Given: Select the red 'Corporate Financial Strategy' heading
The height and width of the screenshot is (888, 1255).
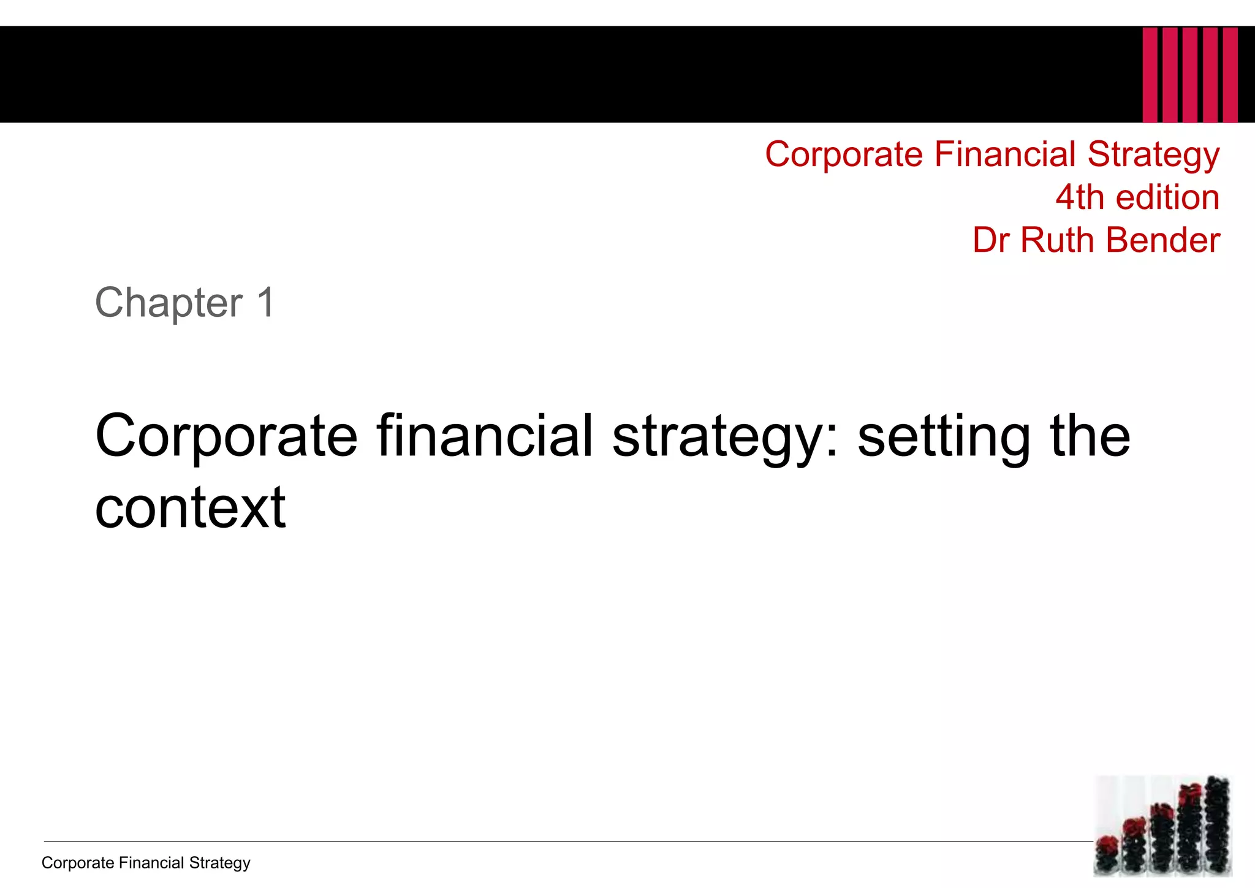Looking at the screenshot, I should coord(991,154).
